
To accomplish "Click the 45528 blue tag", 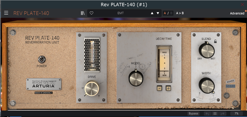I will (x=231, y=86).
